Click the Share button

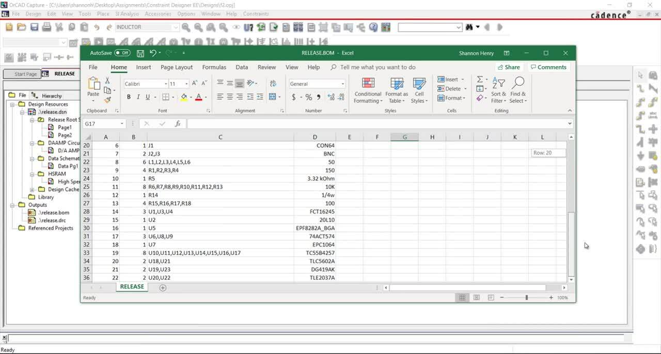(508, 67)
